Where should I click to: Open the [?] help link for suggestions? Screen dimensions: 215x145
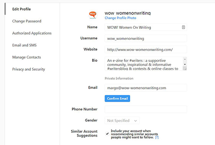[157, 137]
